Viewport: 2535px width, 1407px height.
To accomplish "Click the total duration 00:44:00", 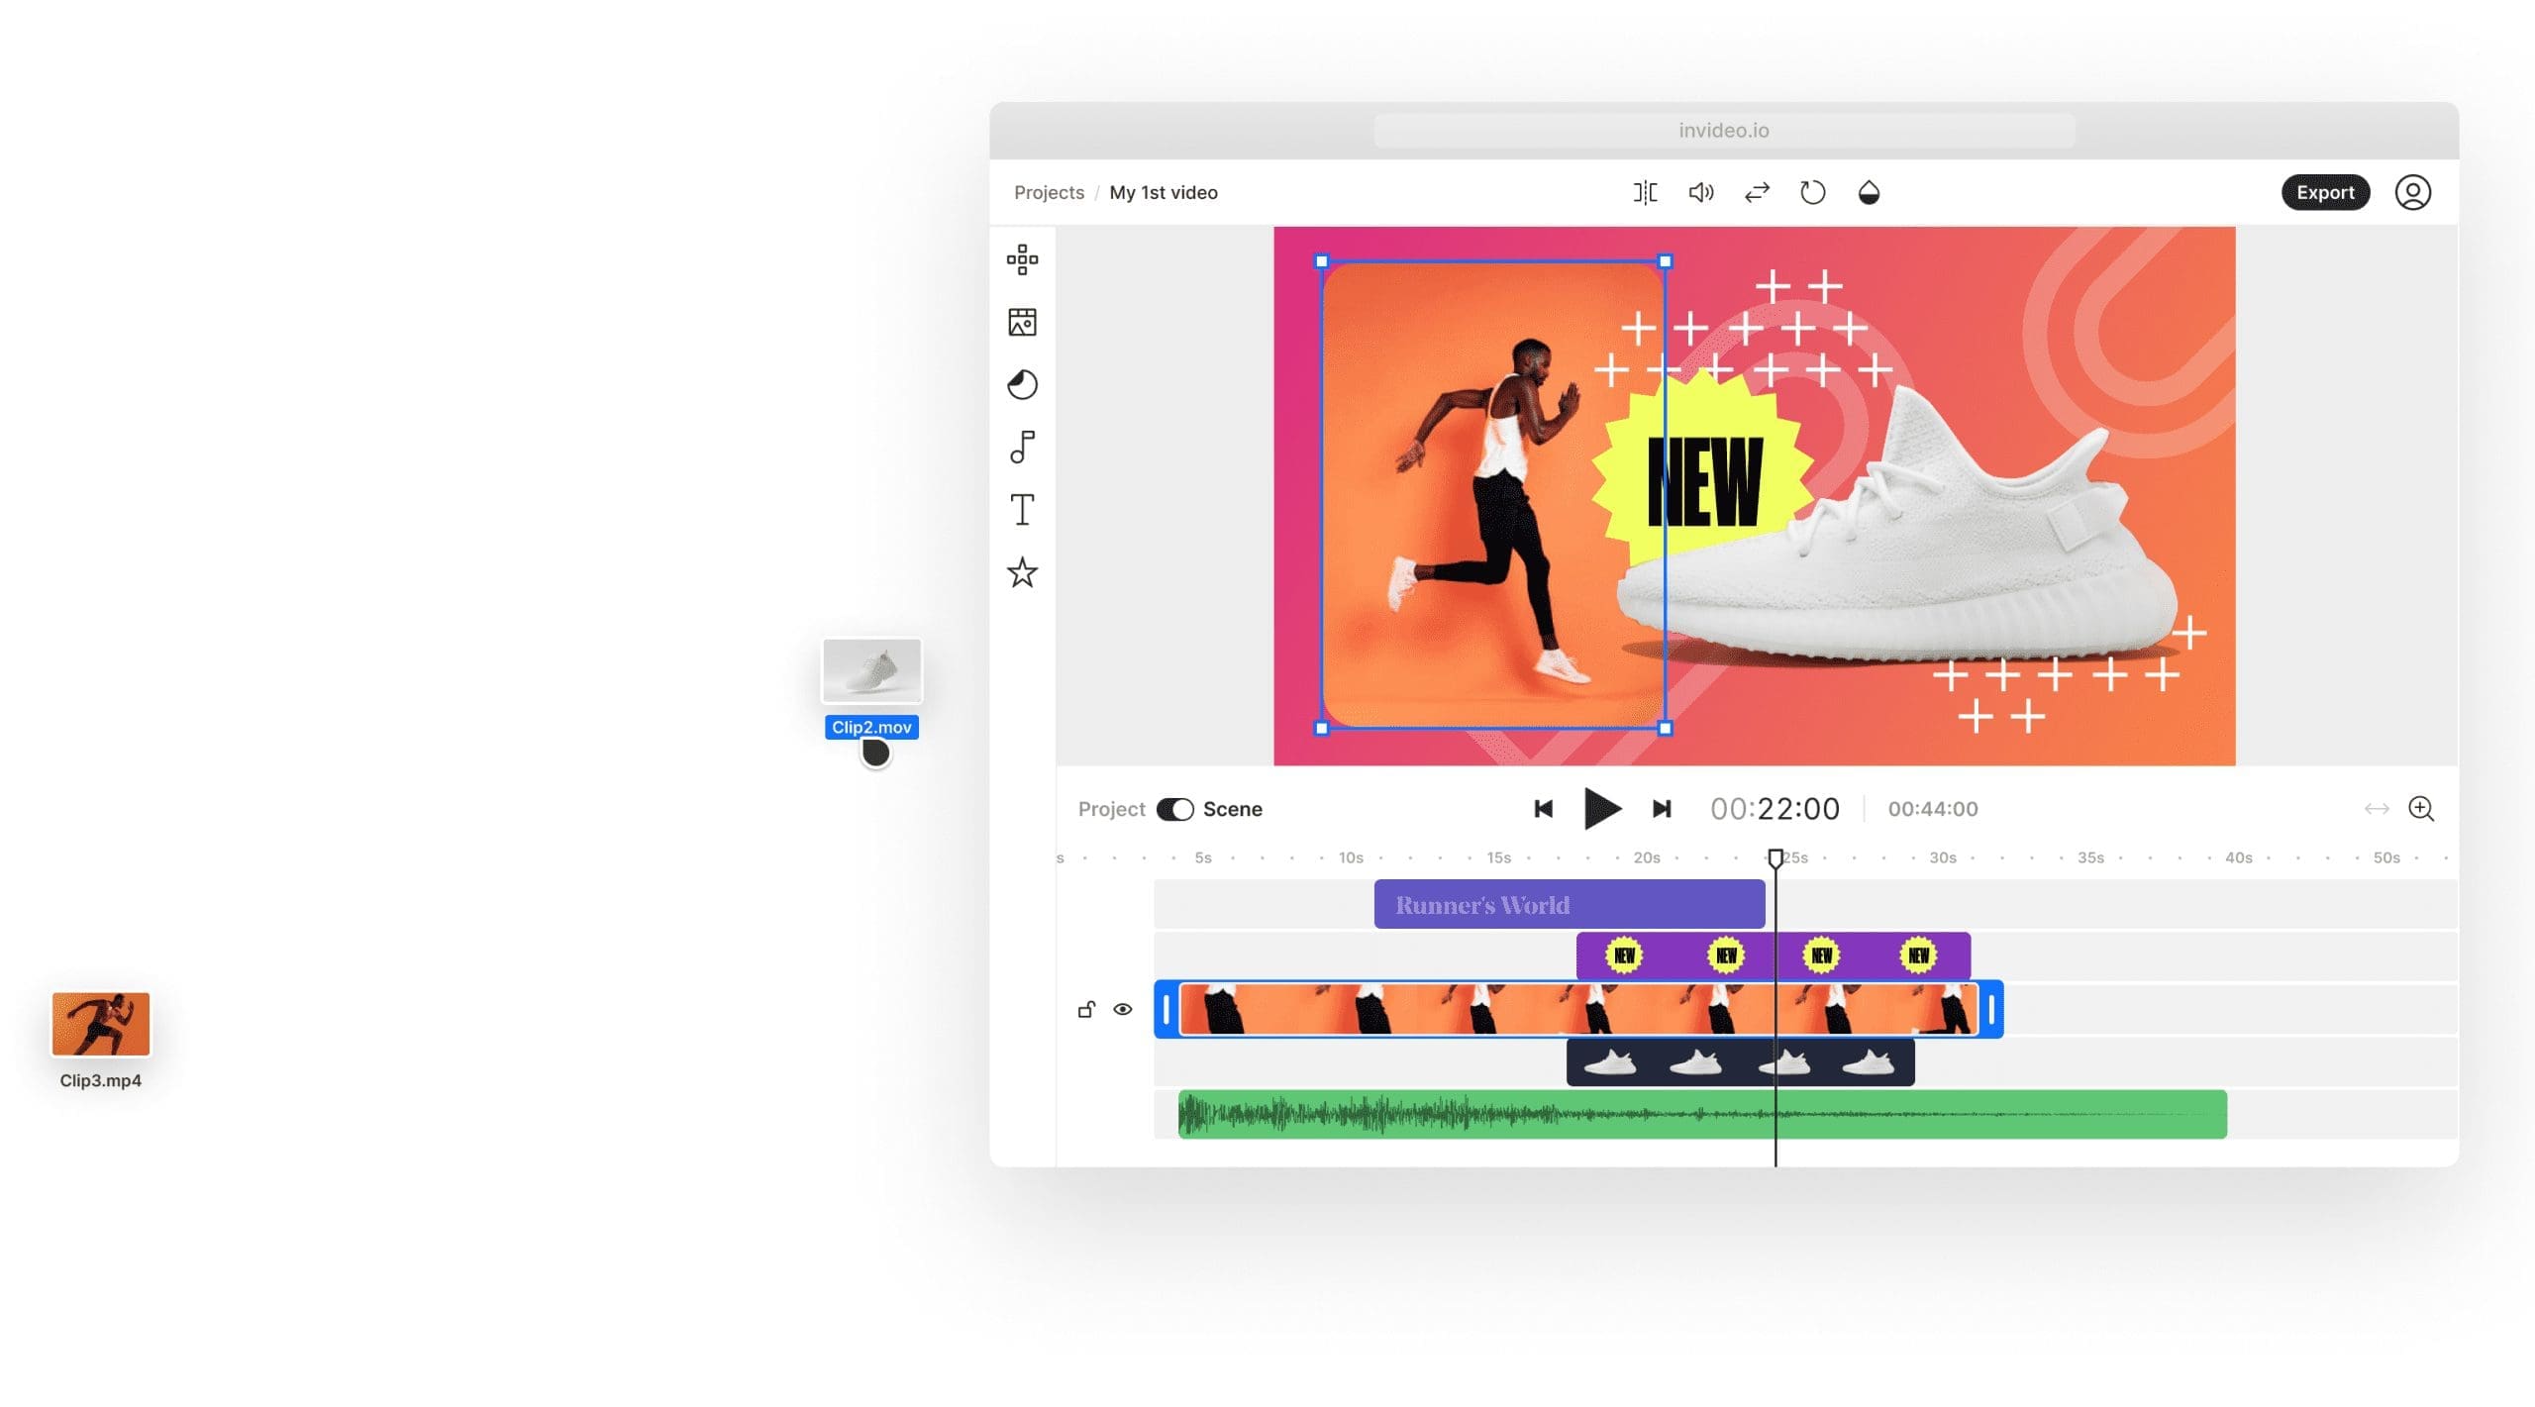I will (1932, 809).
